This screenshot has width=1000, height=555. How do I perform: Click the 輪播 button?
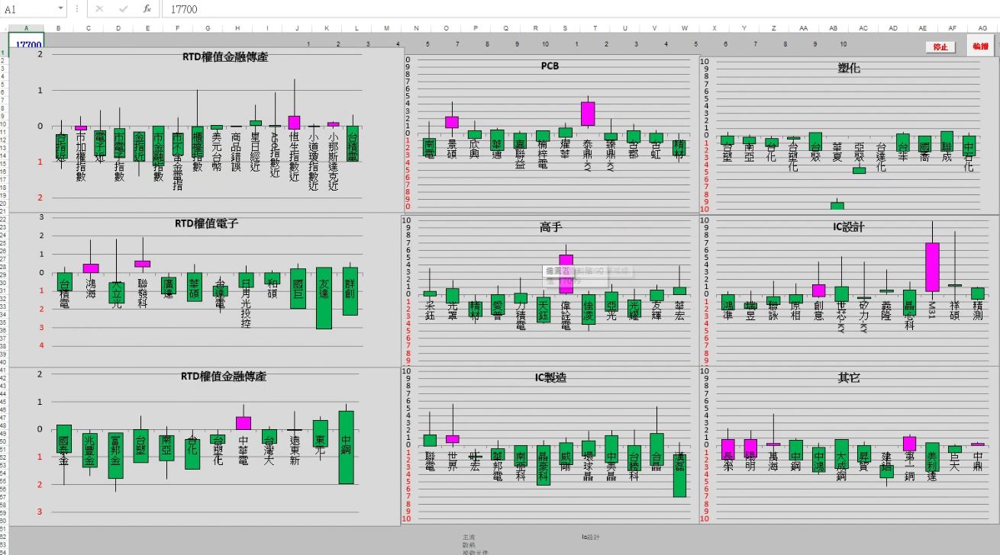pyautogui.click(x=980, y=47)
